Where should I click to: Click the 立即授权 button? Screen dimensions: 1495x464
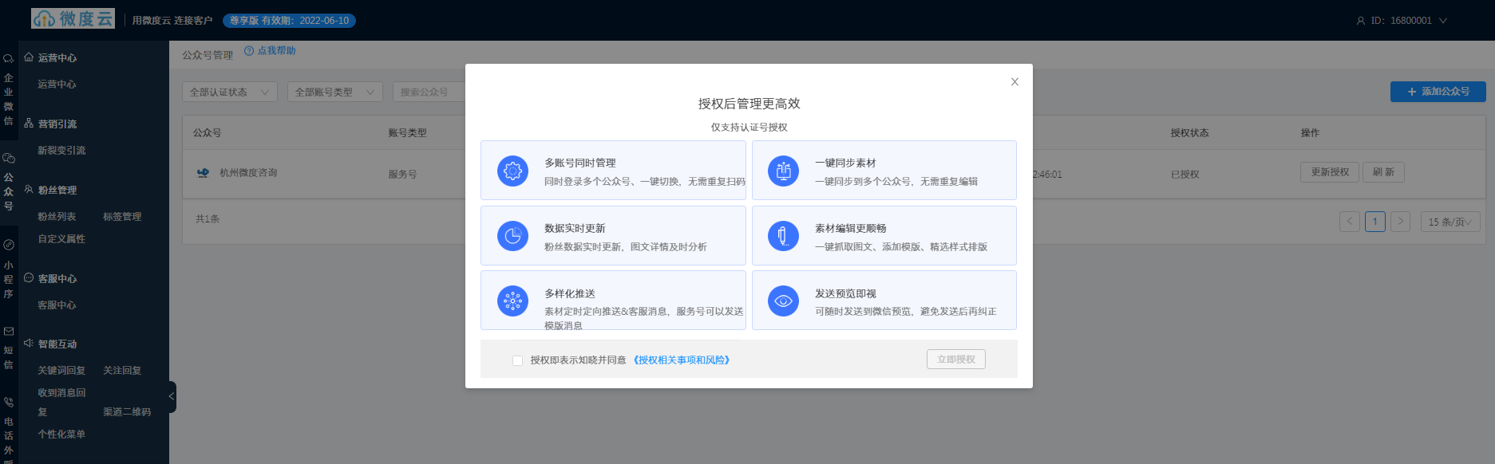956,360
